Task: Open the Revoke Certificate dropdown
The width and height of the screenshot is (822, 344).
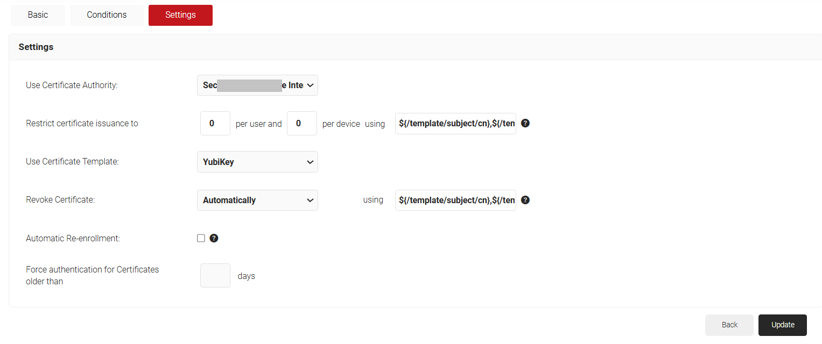Action: (x=257, y=200)
